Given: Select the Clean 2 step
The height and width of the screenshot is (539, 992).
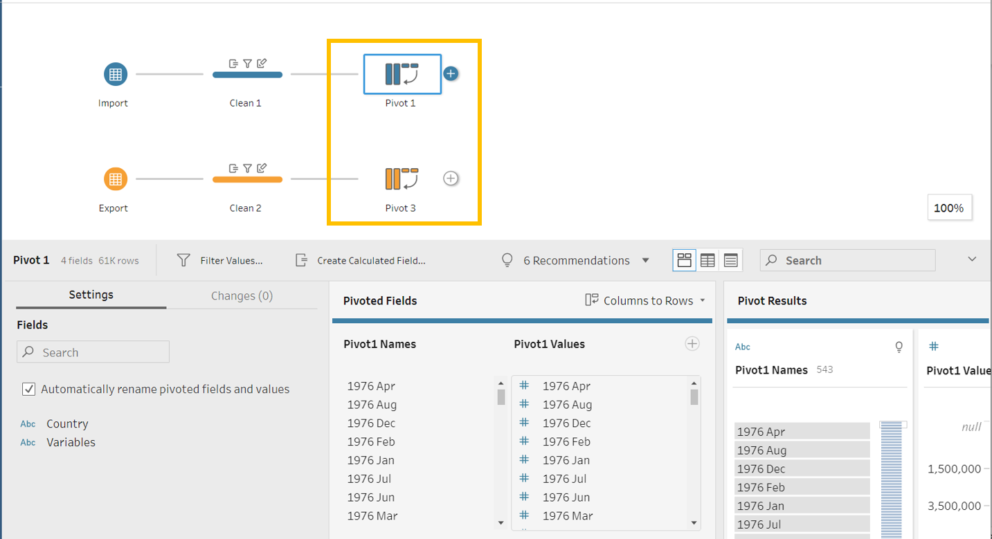Looking at the screenshot, I should click(247, 179).
